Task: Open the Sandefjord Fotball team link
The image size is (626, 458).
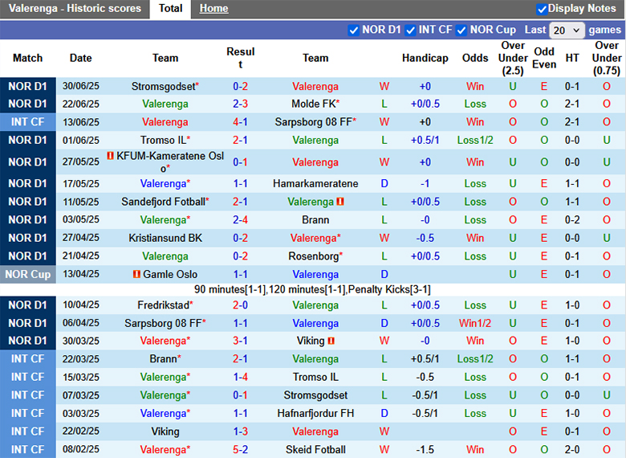Action: point(165,202)
